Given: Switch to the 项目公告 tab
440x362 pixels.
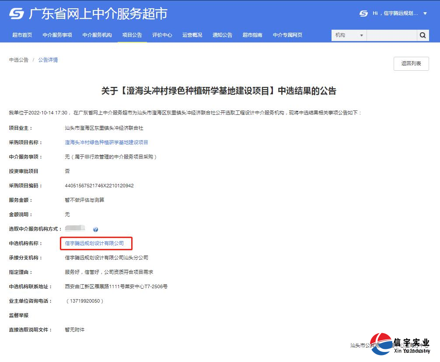Looking at the screenshot, I should [132, 35].
